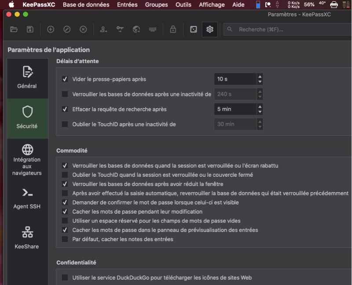Image resolution: width=352 pixels, height=285 pixels.
Task: Increase the clipboard clear delay with up arrow
Action: (x=260, y=77)
